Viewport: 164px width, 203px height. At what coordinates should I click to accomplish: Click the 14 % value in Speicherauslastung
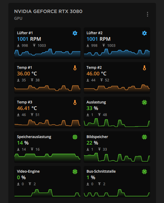[23, 143]
